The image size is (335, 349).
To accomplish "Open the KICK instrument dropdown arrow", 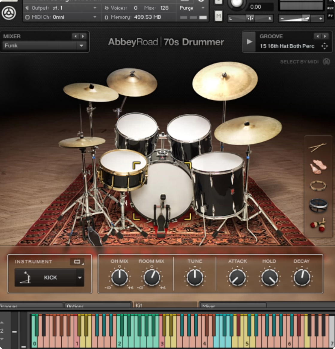I will [x=80, y=278].
